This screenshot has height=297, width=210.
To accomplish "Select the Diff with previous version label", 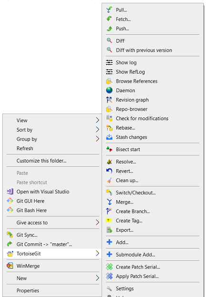I will 144,50.
